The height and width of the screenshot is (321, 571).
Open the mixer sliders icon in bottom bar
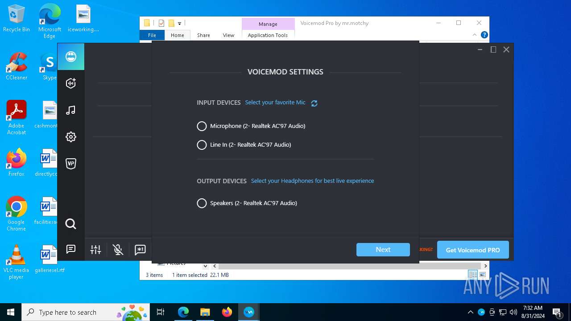tap(96, 250)
